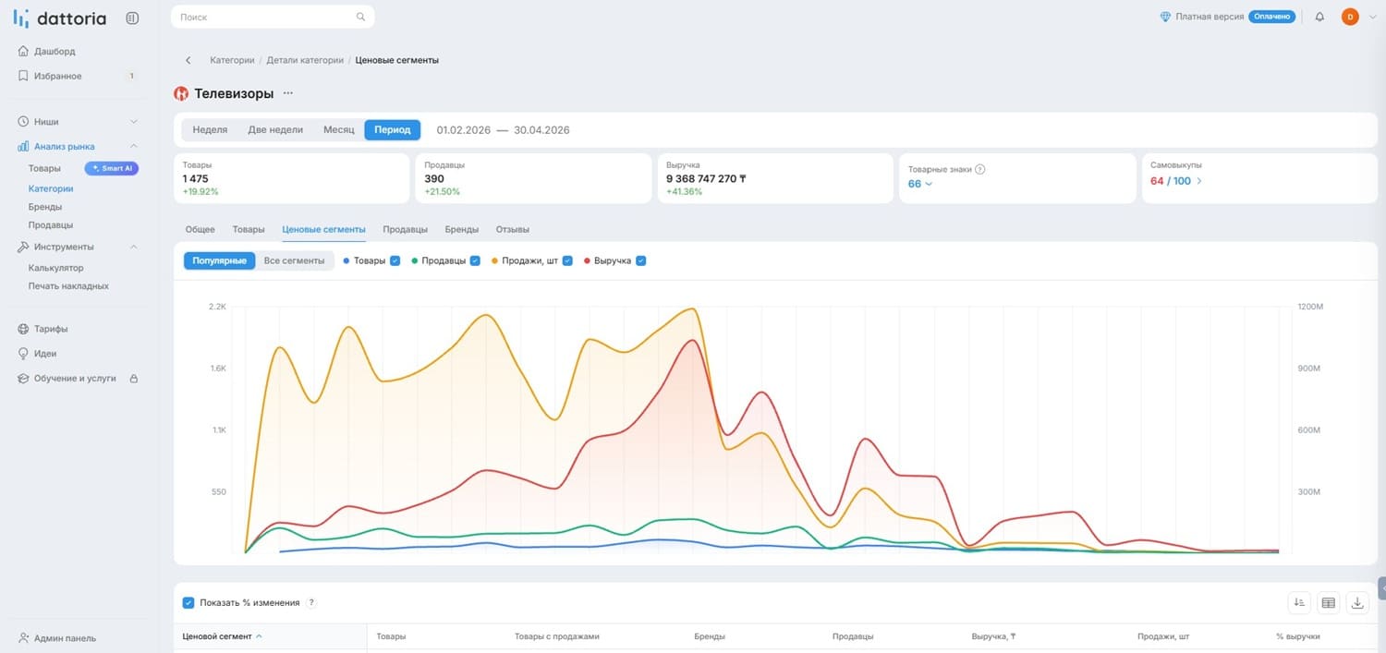The image size is (1386, 653).
Task: Uncheck the Товары series checkbox
Action: tap(395, 260)
